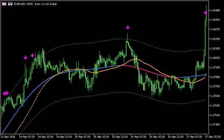This screenshot has width=224, height=140.
Task: Click the price label 1.18445
Action: [215, 10]
